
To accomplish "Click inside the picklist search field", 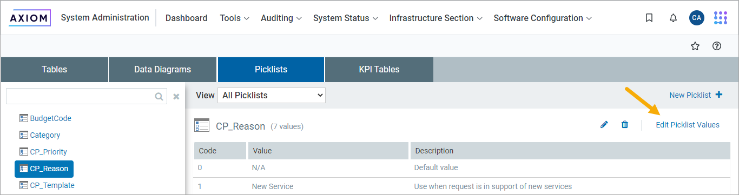I will (x=80, y=97).
